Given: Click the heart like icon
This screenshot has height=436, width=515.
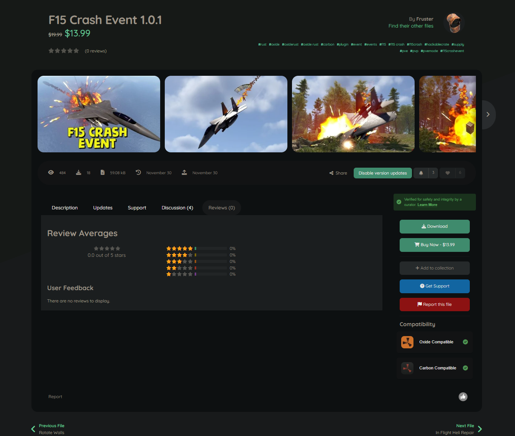Looking at the screenshot, I should (x=448, y=173).
